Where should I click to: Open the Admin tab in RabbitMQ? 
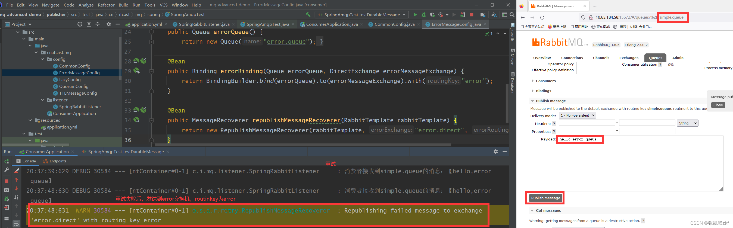678,58
